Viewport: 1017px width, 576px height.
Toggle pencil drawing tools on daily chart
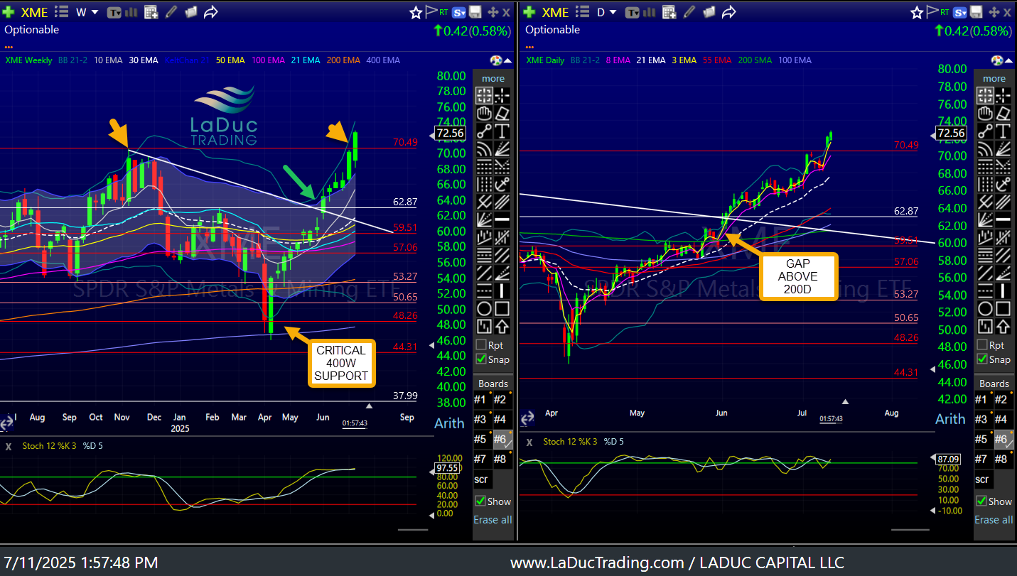tap(689, 12)
